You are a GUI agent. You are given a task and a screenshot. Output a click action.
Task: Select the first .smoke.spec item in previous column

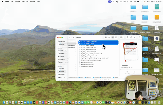click(x=72, y=46)
